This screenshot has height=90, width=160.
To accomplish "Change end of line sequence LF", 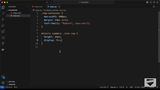I will point(127,87).
